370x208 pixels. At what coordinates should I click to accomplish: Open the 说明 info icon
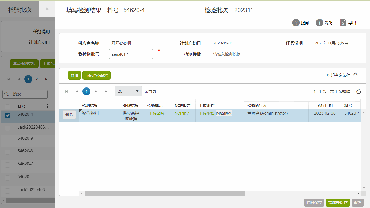pyautogui.click(x=320, y=23)
